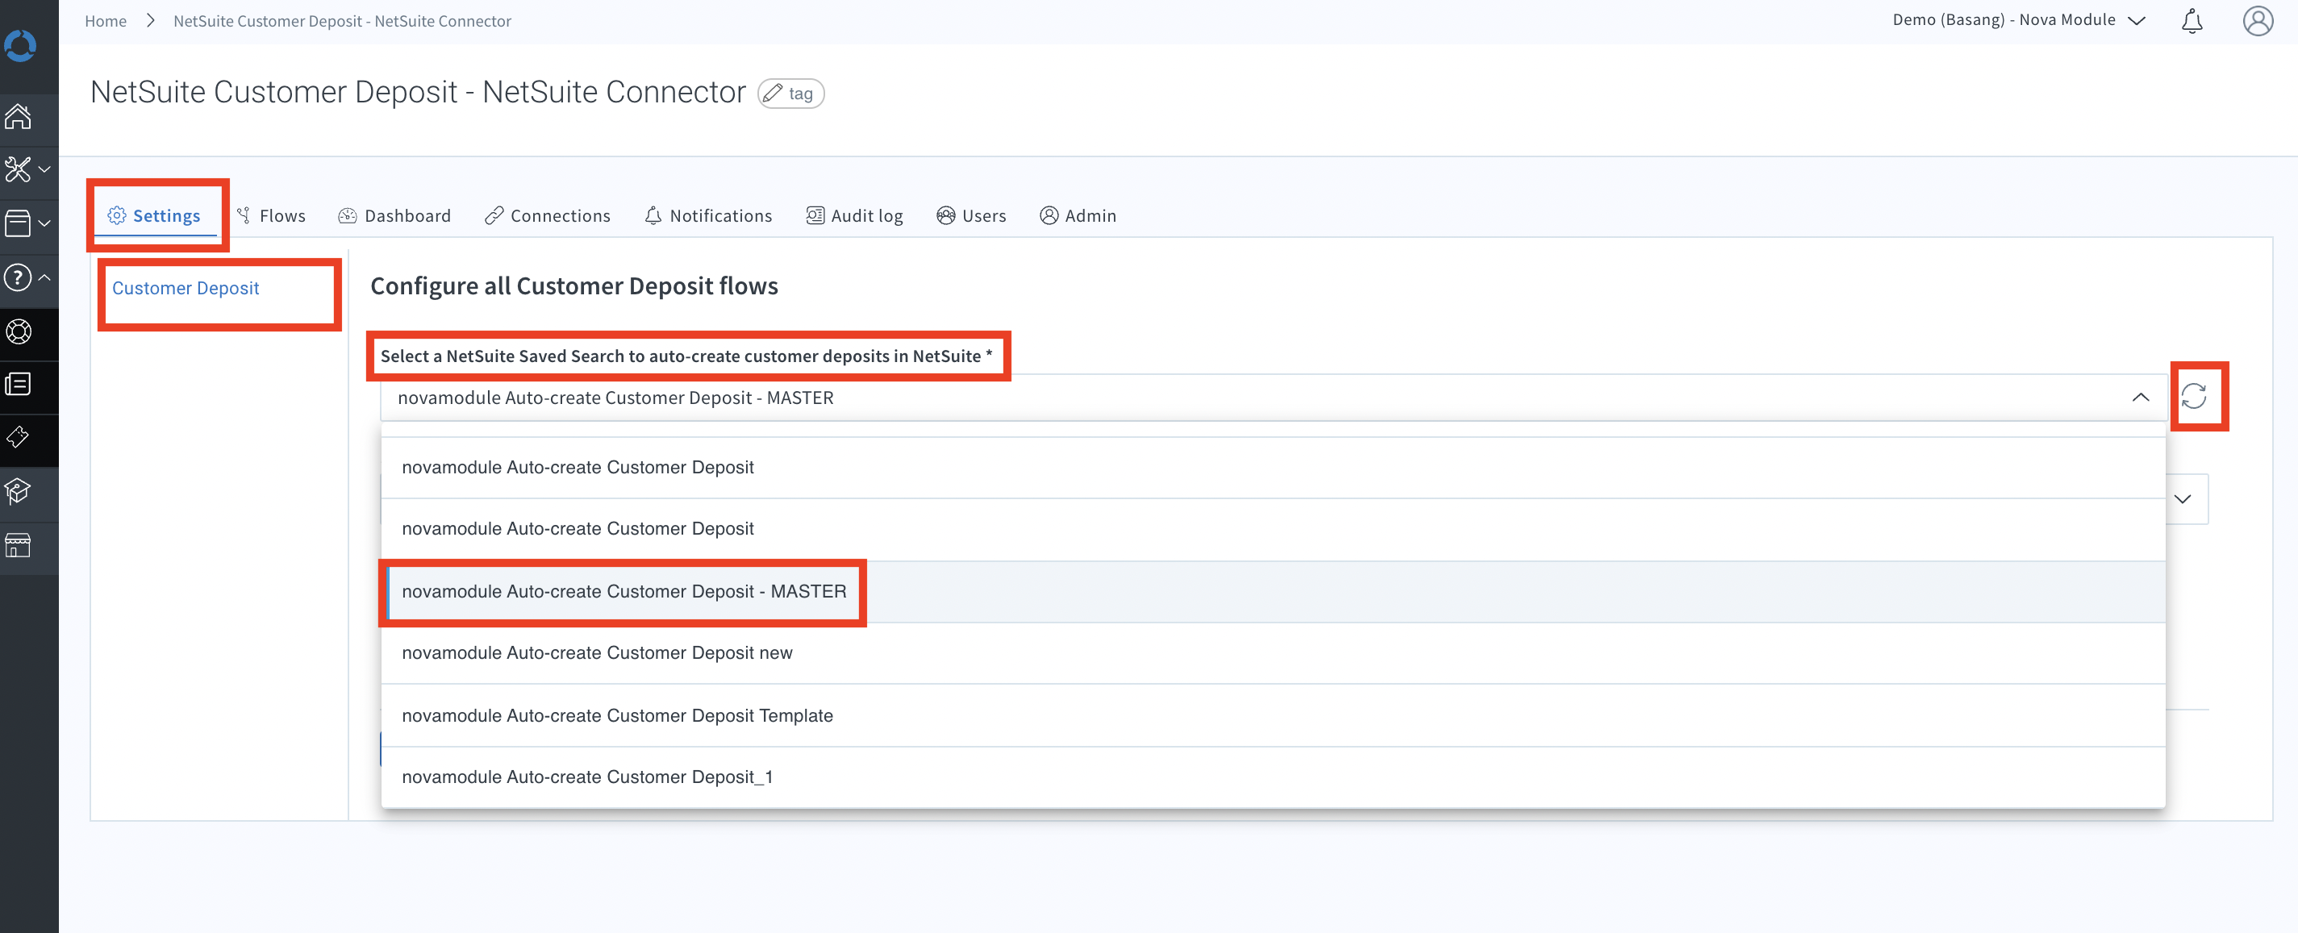Open the Marketplace storefront icon in the sidebar
Screen dimensions: 2298x933
click(x=18, y=544)
